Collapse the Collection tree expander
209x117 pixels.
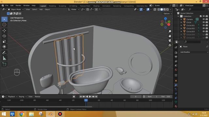point(178,16)
